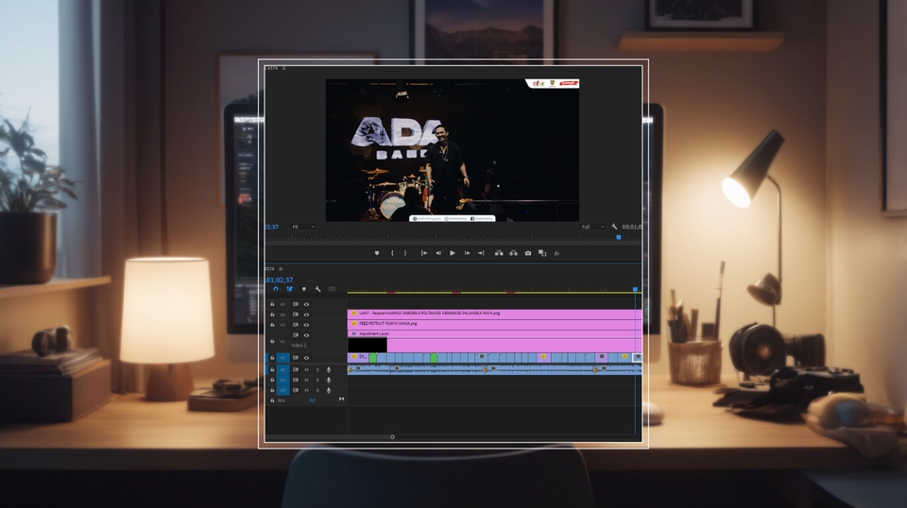Click the Mix track output icon
This screenshot has width=907, height=508.
click(x=341, y=398)
